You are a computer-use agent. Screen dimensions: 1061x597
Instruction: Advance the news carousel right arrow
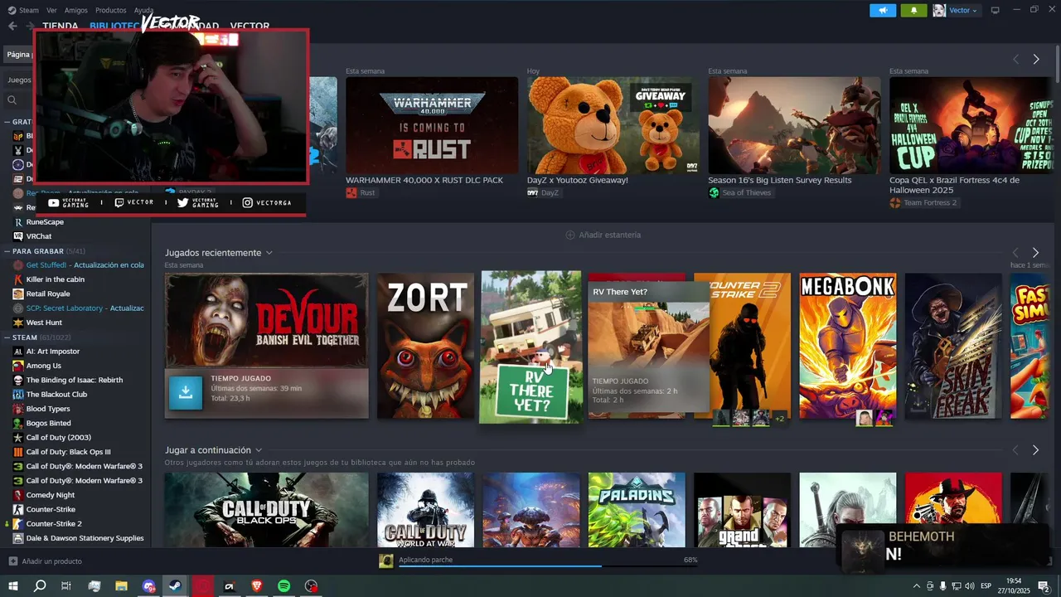[x=1036, y=59]
